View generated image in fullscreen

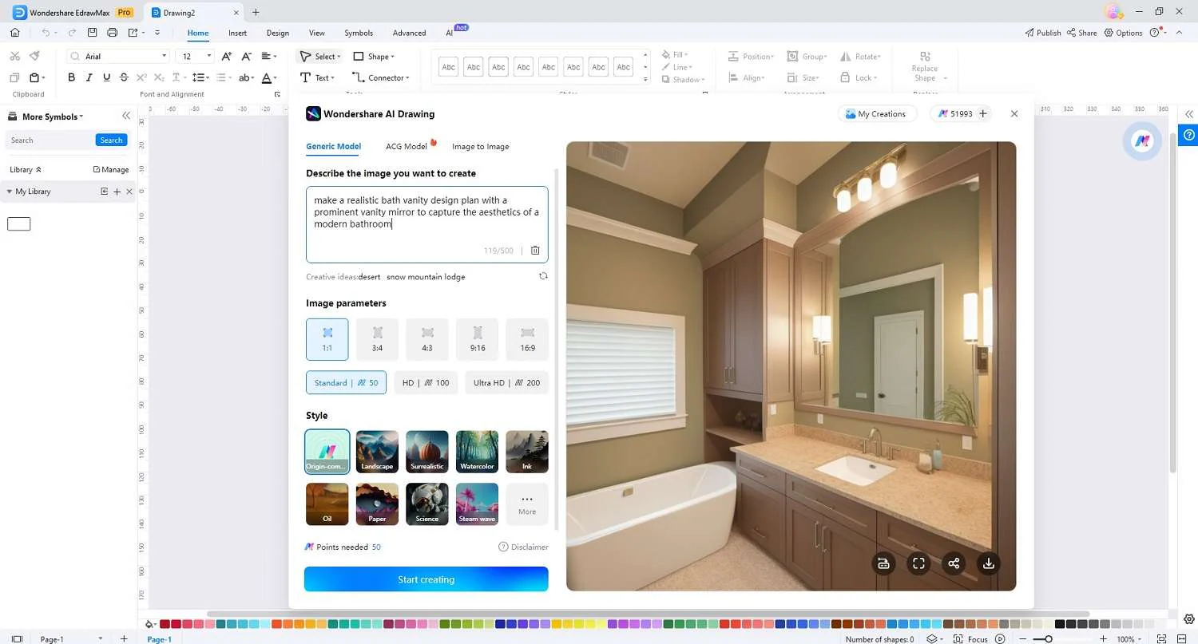[918, 563]
